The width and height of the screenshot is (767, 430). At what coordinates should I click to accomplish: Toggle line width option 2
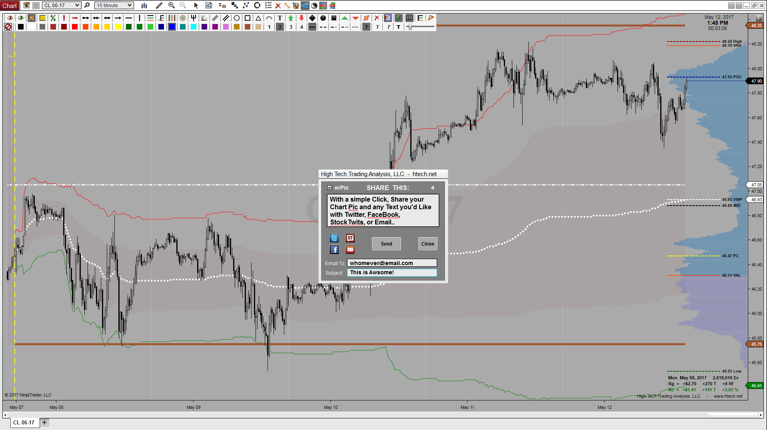[x=280, y=27]
